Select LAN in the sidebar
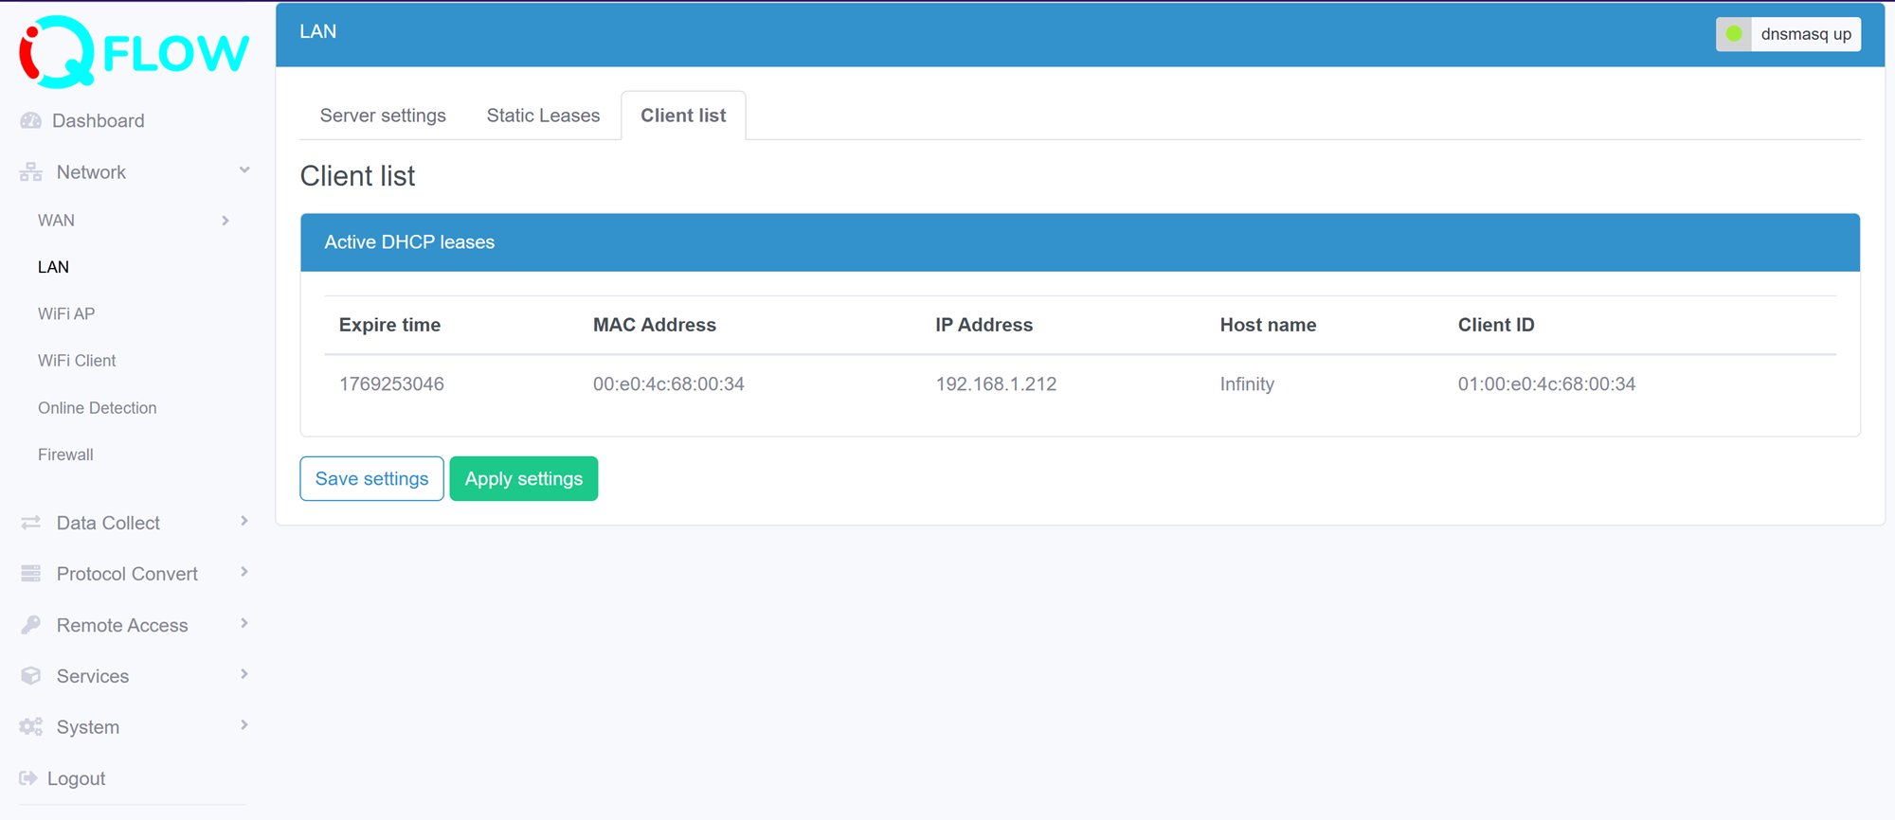Image resolution: width=1895 pixels, height=820 pixels. point(53,267)
